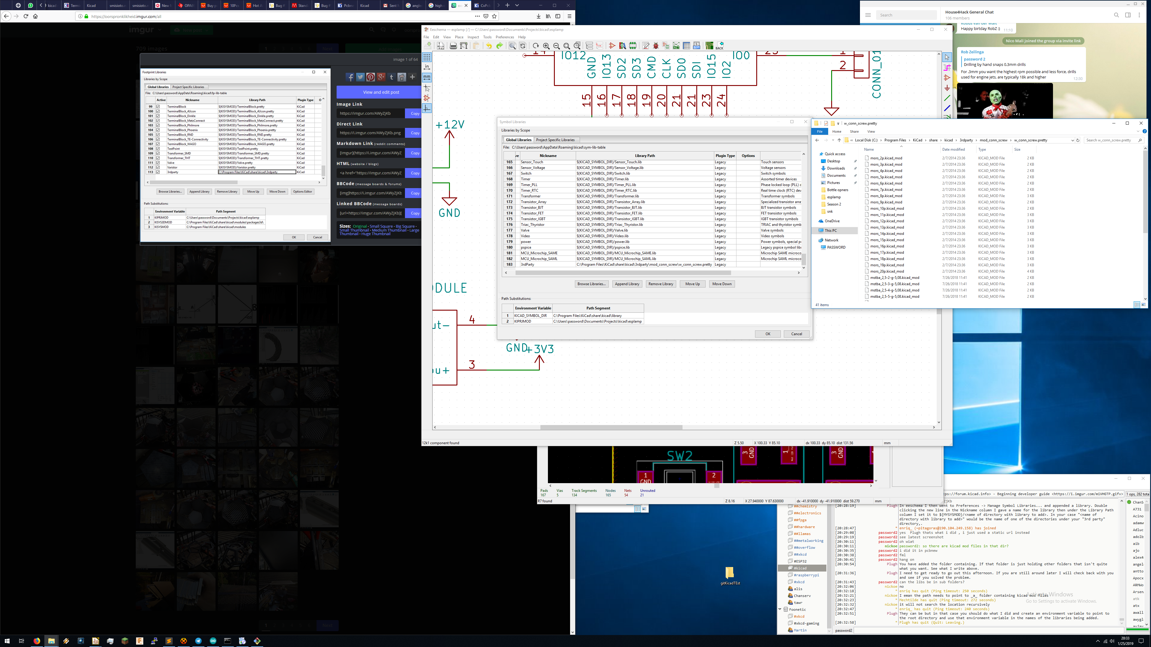The image size is (1151, 647).
Task: Open imgur logo dropdown arrow
Action: (159, 30)
